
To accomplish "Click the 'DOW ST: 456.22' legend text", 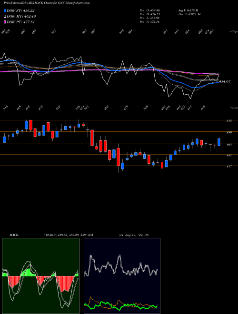I will point(21,10).
